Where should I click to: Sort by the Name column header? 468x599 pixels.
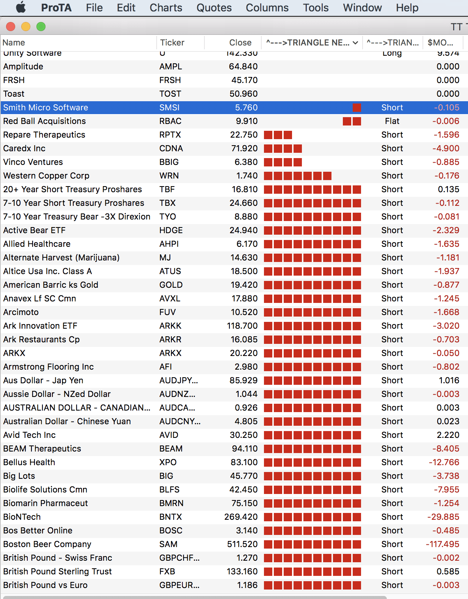(x=78, y=42)
